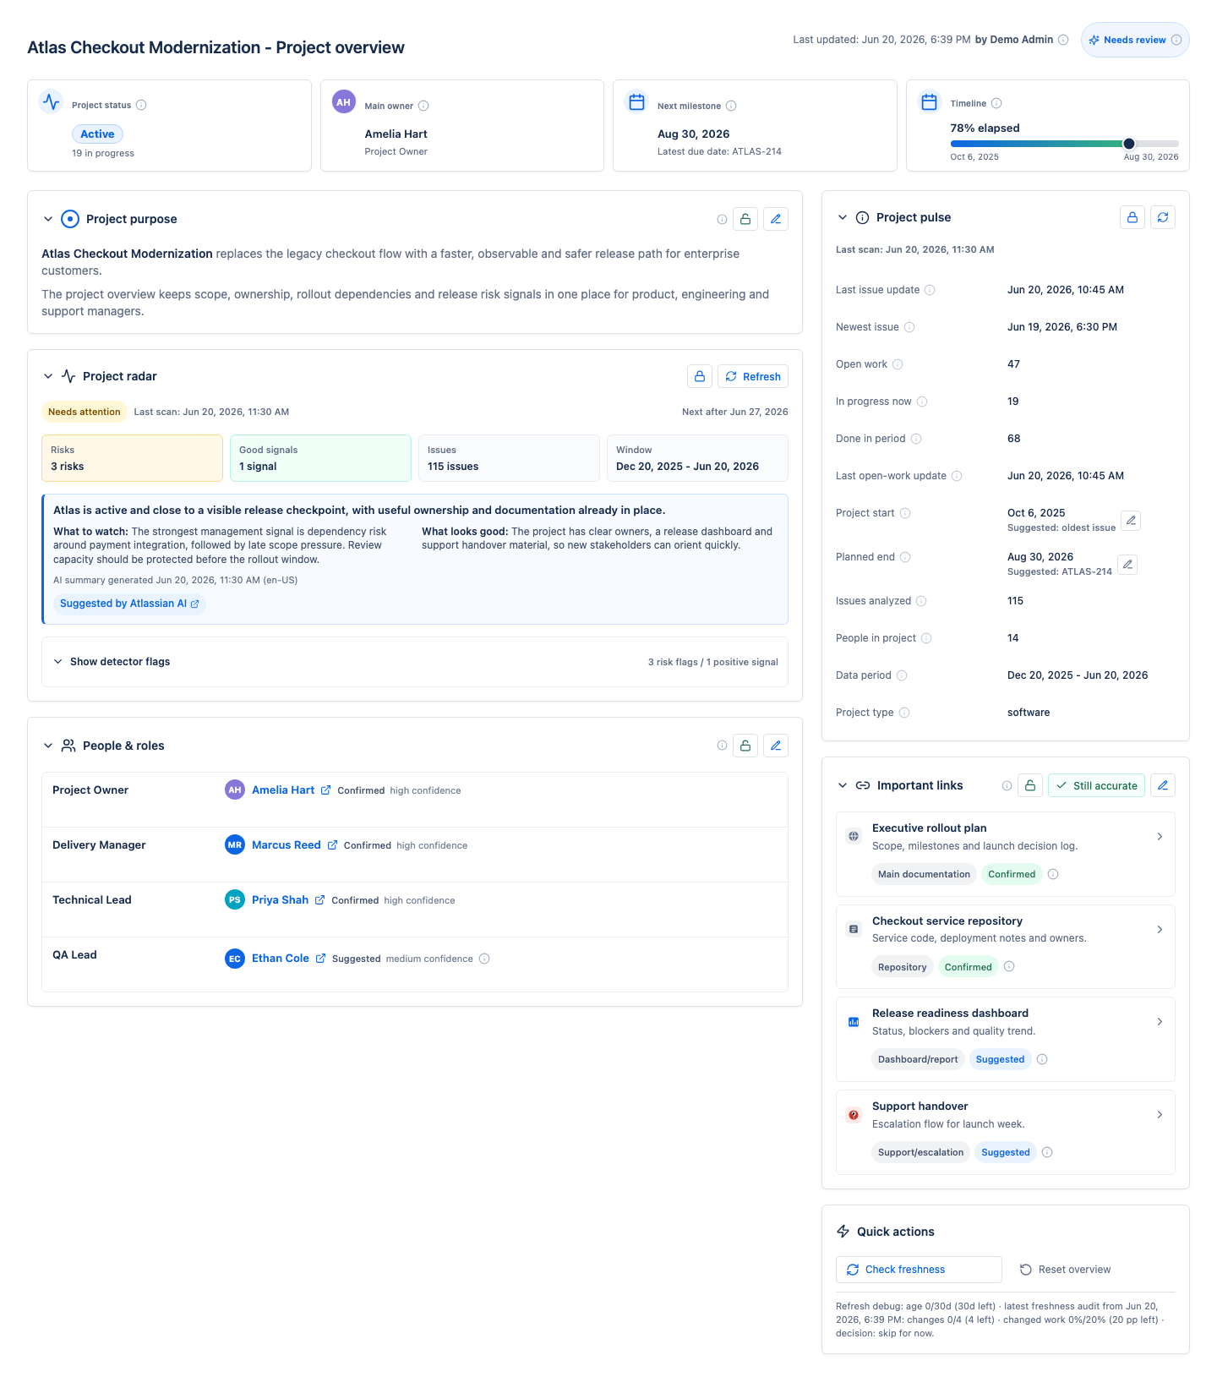This screenshot has width=1217, height=1388.
Task: Click info icon in Important links header
Action: tap(1007, 785)
